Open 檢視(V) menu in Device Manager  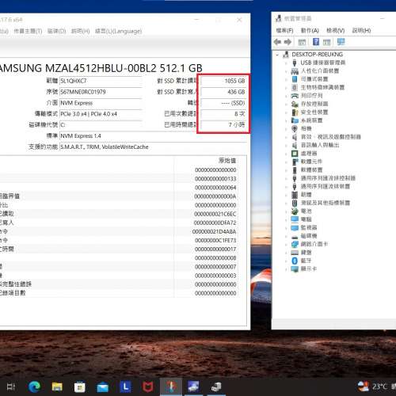pyautogui.click(x=335, y=30)
